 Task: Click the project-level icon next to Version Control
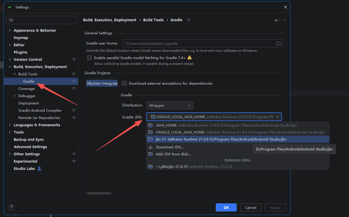[74, 60]
